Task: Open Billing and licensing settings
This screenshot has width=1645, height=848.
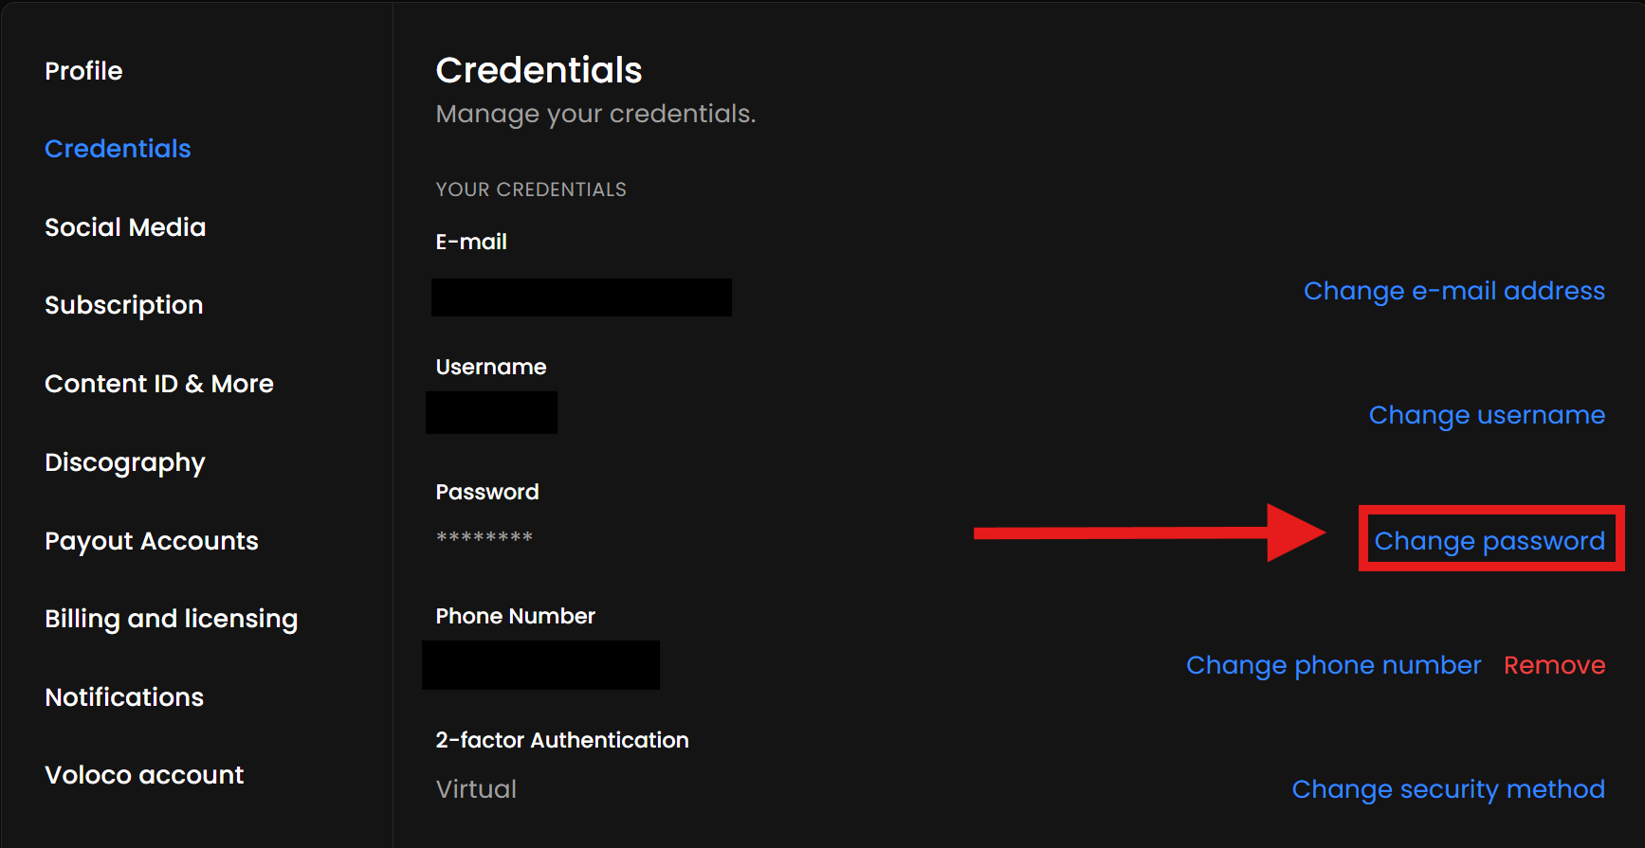Action: pos(171,619)
